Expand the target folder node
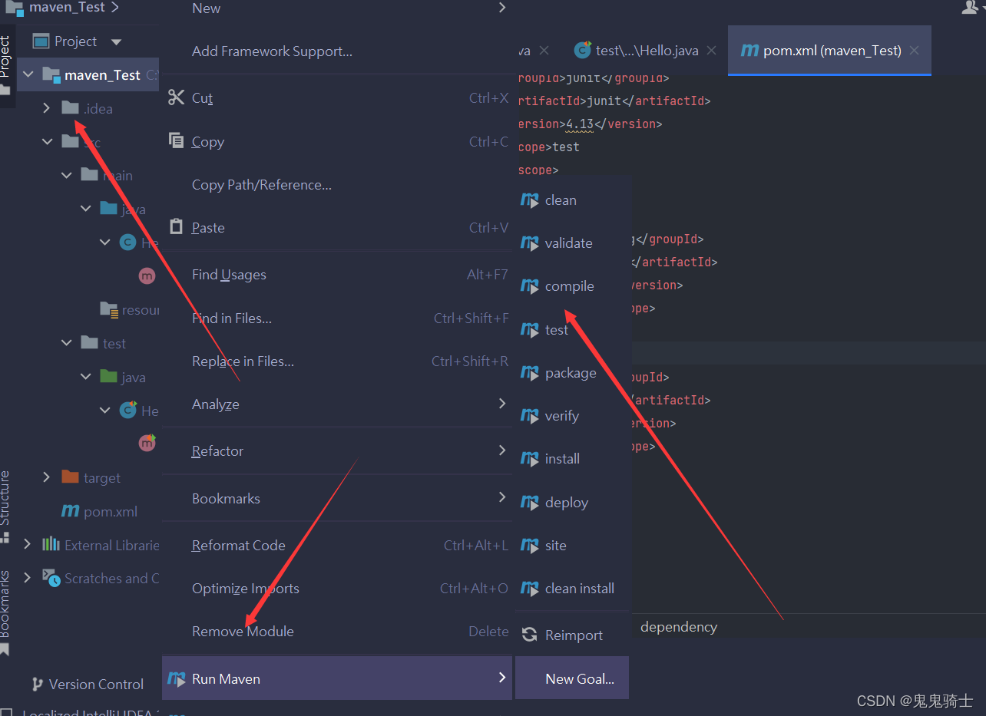Screen dimensions: 986x716 pyautogui.click(x=47, y=477)
